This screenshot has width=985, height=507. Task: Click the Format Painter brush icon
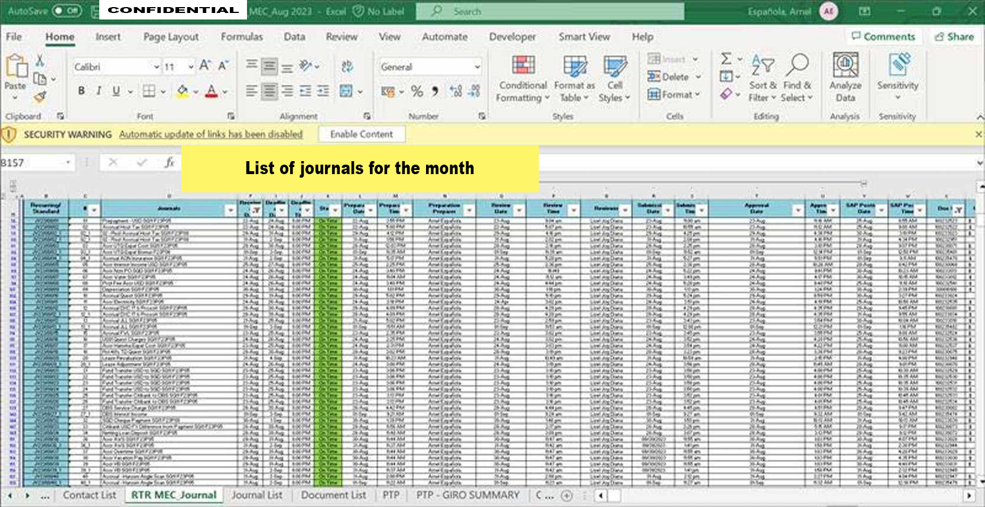(x=40, y=96)
